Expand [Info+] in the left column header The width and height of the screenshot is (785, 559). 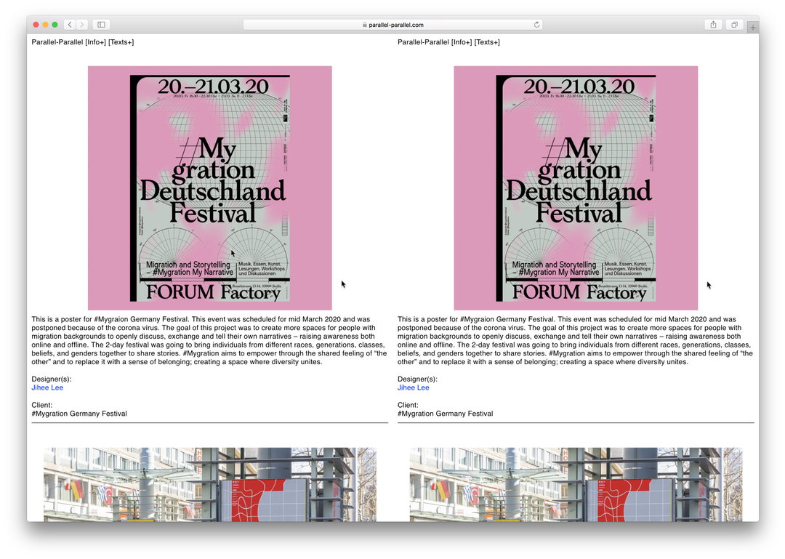pyautogui.click(x=96, y=42)
